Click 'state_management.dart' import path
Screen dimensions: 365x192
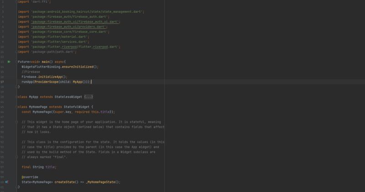tap(123, 12)
